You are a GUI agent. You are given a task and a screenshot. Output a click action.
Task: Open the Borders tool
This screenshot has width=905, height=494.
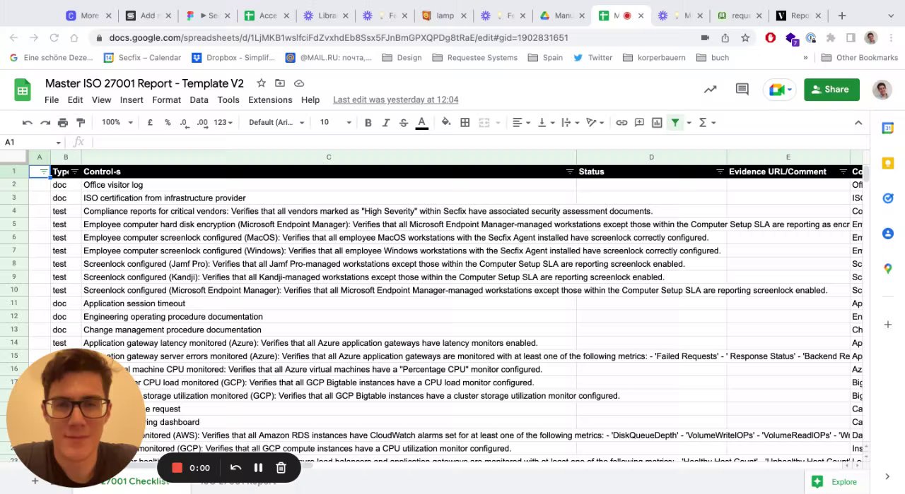[465, 123]
